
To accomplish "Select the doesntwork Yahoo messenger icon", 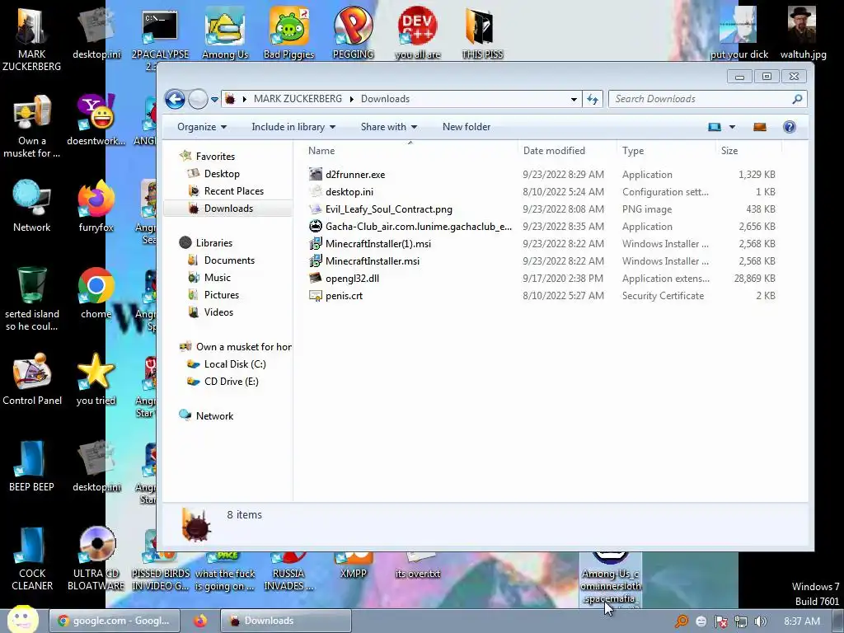I will (x=96, y=120).
